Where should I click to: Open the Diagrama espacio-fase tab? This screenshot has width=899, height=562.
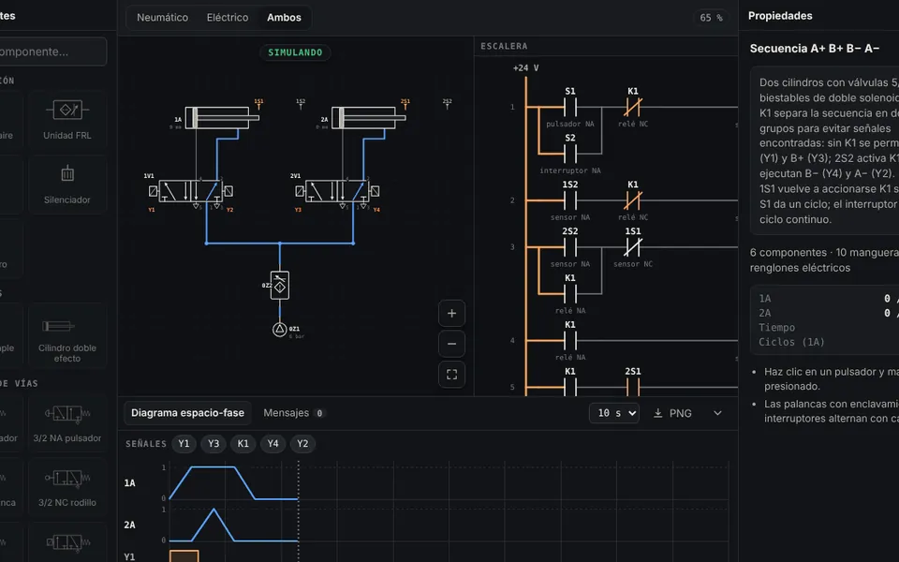pos(187,413)
